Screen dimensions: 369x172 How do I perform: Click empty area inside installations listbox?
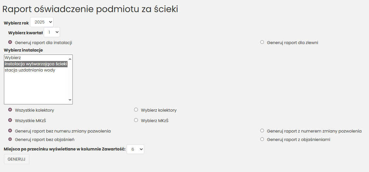click(36, 88)
